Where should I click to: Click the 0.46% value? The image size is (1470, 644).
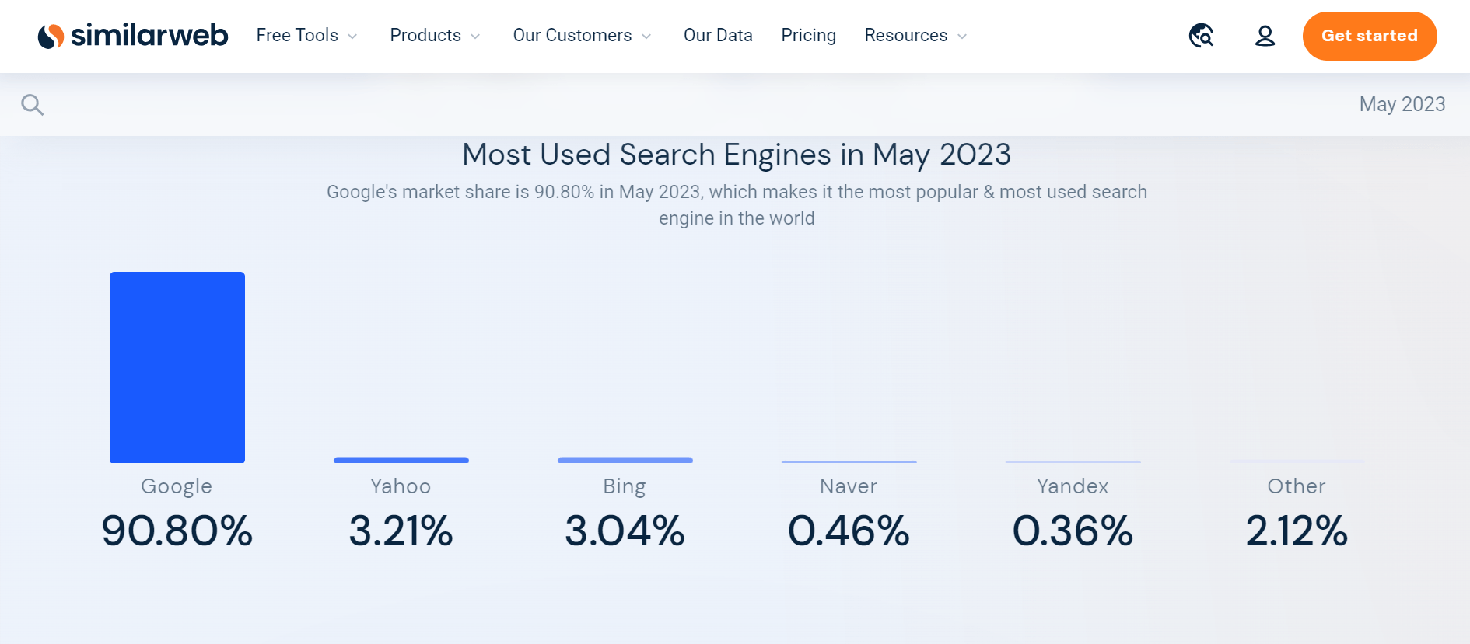(849, 531)
